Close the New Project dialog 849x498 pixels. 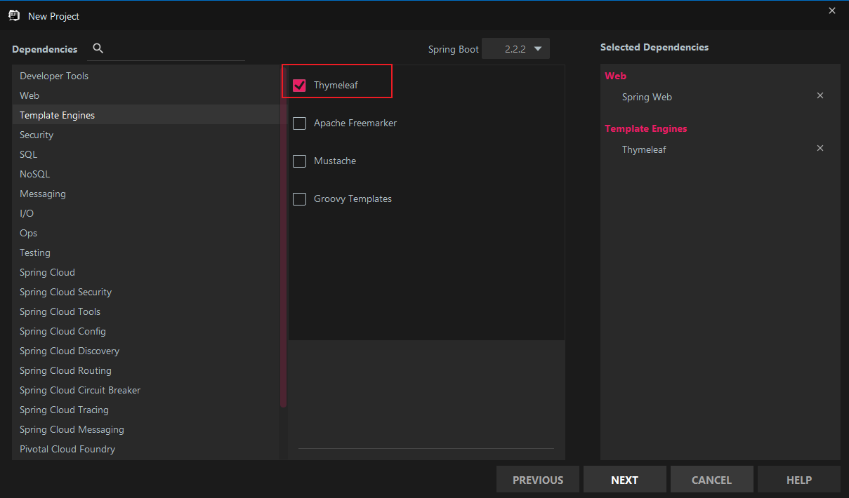(x=832, y=11)
